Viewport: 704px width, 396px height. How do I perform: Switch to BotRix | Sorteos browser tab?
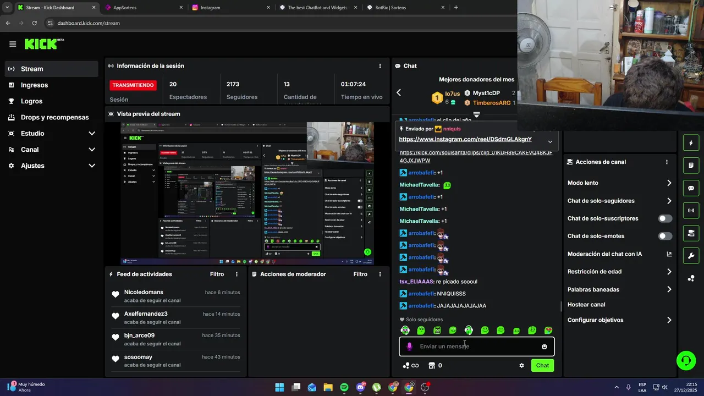pyautogui.click(x=405, y=8)
